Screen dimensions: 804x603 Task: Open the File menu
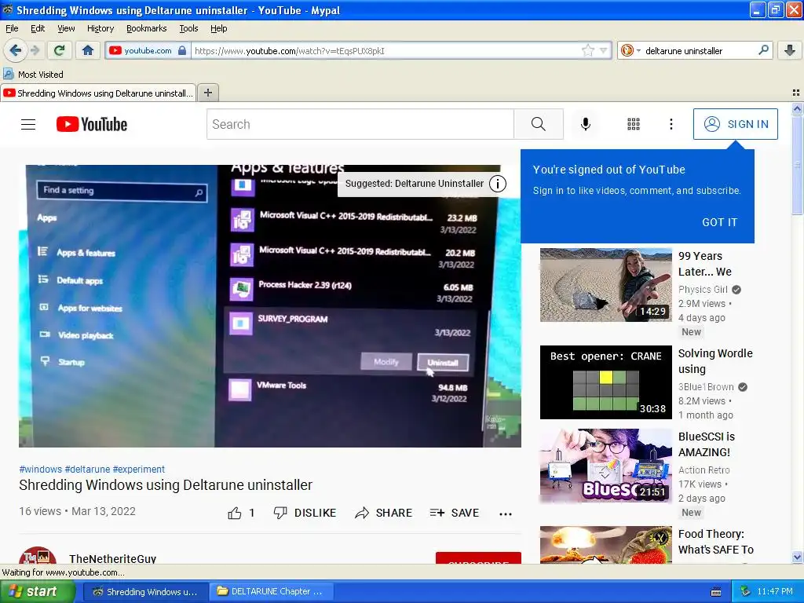12,28
